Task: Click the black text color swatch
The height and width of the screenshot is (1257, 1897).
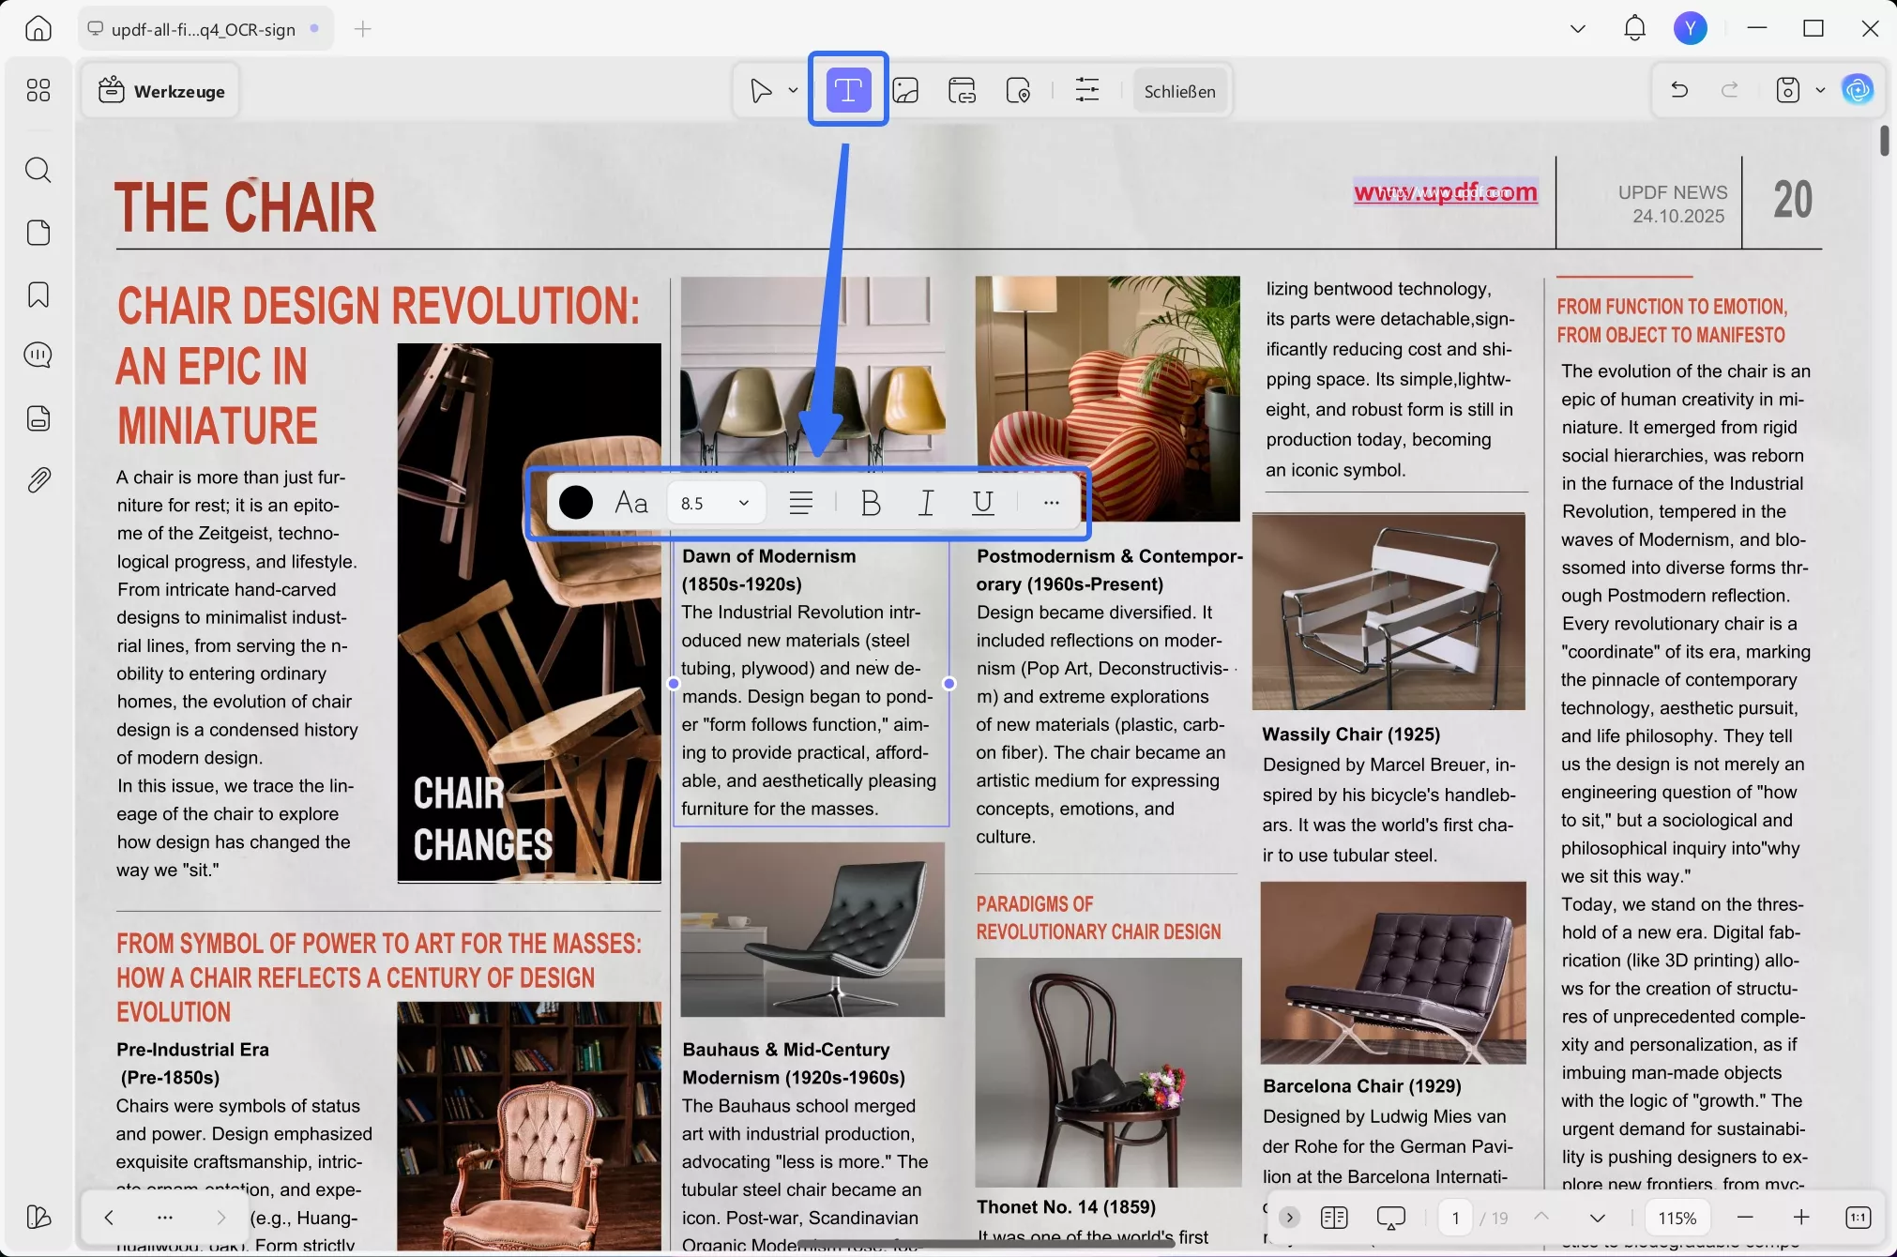Action: [x=575, y=504]
